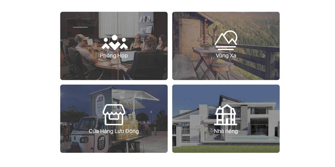Open the Phòng Họp text label

click(114, 56)
